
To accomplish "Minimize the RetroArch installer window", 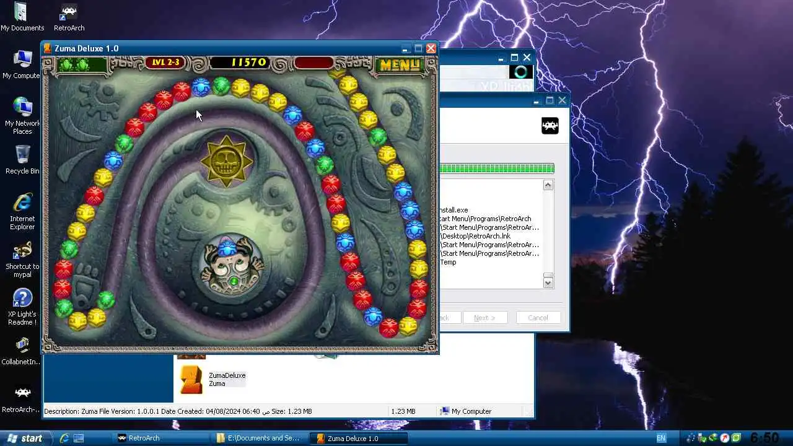I will coord(537,100).
